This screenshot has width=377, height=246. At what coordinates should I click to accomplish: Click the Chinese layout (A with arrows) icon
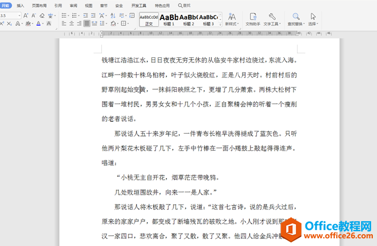(x=102, y=16)
